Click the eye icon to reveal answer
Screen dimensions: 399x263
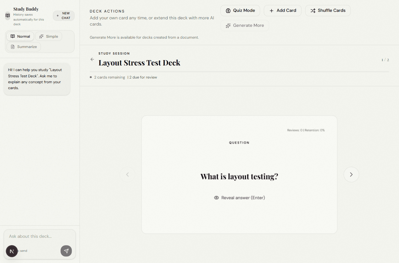tap(216, 198)
